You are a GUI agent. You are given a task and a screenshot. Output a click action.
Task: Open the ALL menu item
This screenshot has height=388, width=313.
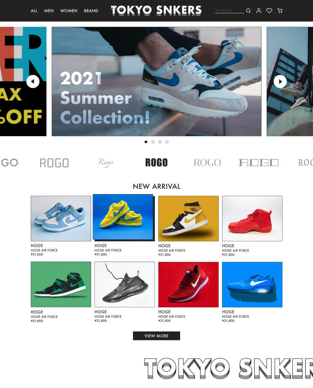coord(34,11)
